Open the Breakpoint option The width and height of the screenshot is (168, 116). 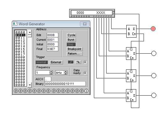pos(75,49)
